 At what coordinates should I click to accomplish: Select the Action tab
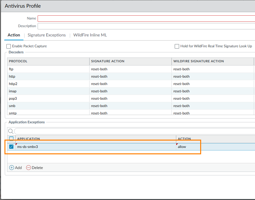14,35
